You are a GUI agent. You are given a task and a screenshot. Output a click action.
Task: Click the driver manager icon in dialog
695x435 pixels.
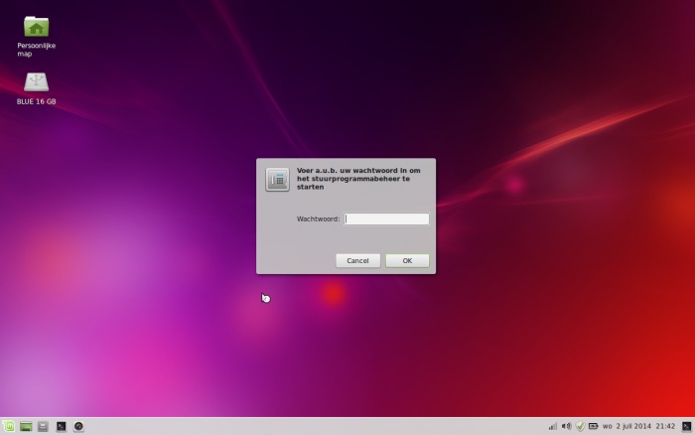tap(277, 180)
